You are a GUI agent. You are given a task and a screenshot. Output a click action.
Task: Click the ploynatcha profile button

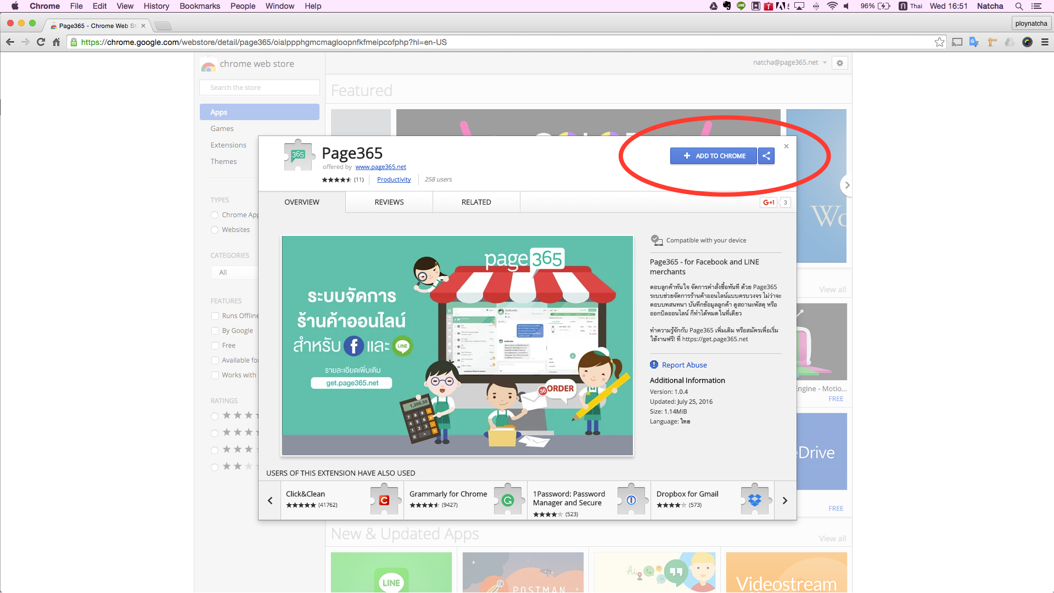point(1031,24)
